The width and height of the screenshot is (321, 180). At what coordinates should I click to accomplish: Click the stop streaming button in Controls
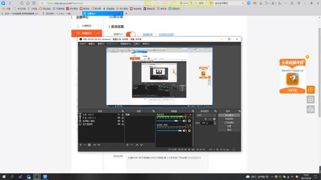pos(229,115)
